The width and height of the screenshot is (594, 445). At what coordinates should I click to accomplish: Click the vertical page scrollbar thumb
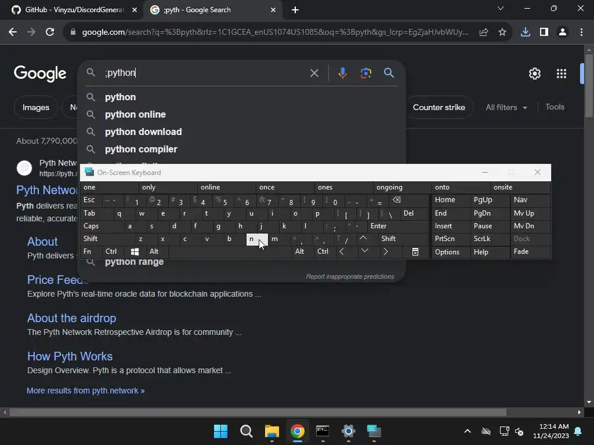(x=589, y=86)
